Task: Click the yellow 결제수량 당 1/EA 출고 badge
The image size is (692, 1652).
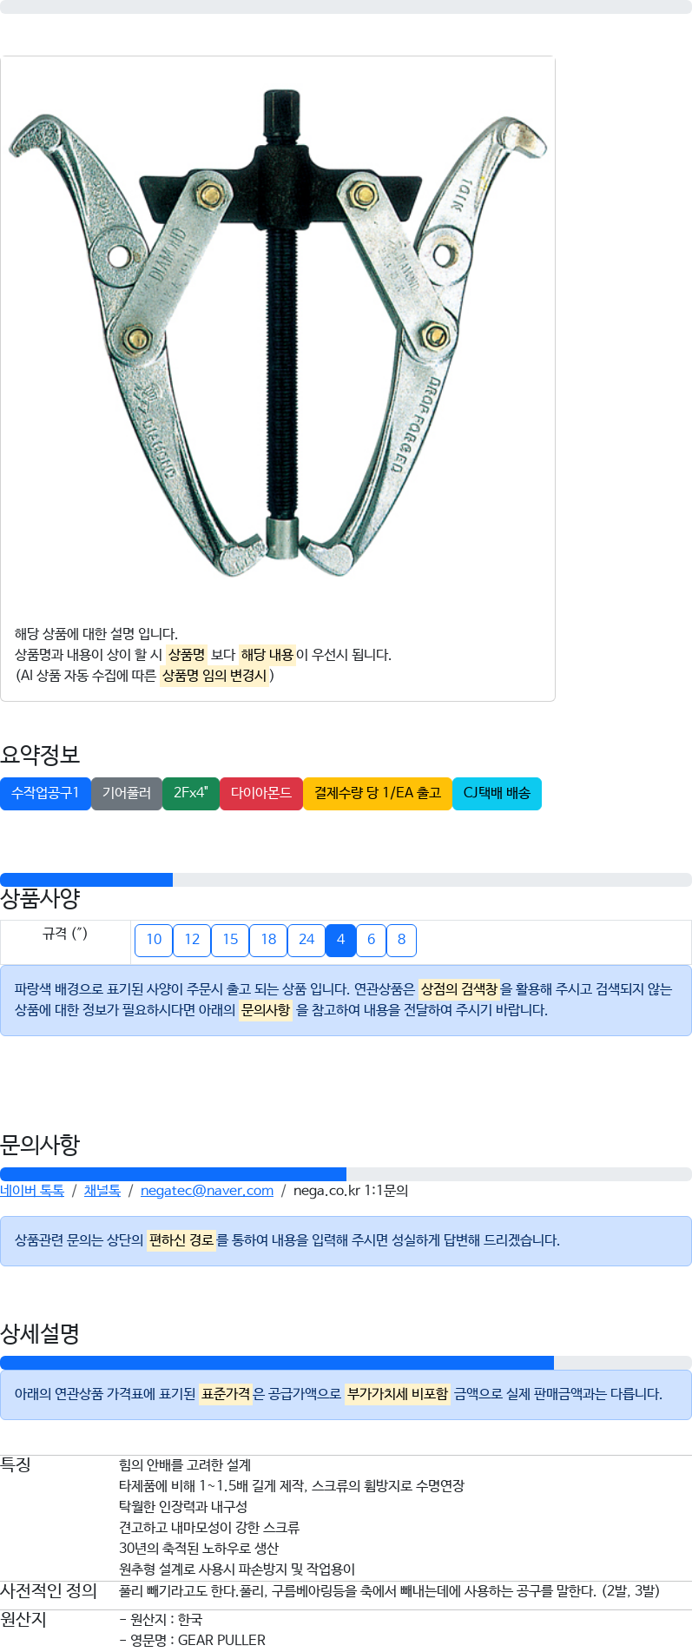Action: point(378,793)
